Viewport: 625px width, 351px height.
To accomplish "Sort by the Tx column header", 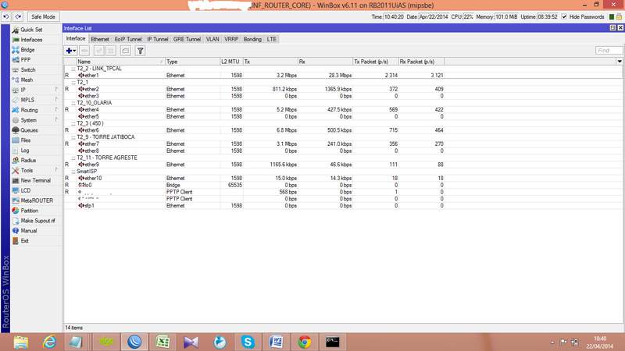I will click(270, 62).
